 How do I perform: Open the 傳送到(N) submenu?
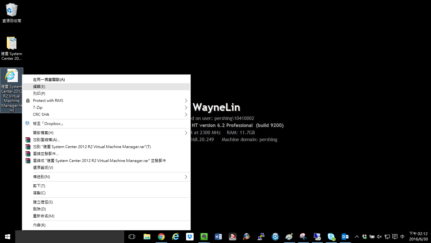tap(106, 177)
